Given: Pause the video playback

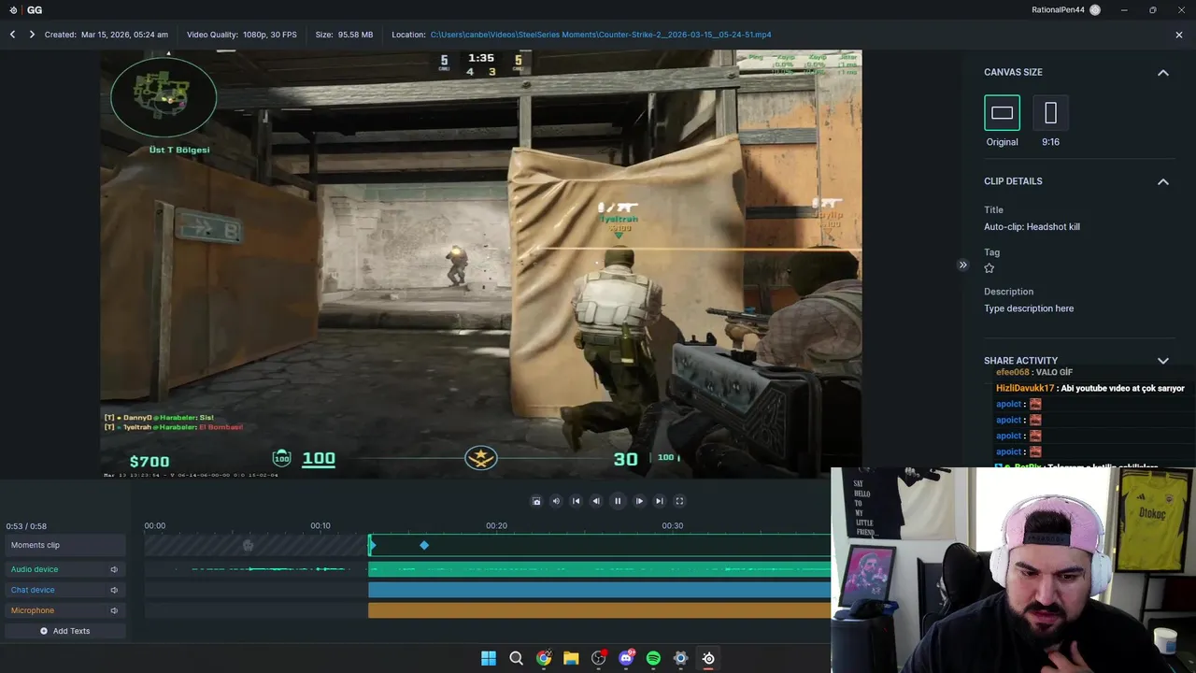Looking at the screenshot, I should coord(618,501).
